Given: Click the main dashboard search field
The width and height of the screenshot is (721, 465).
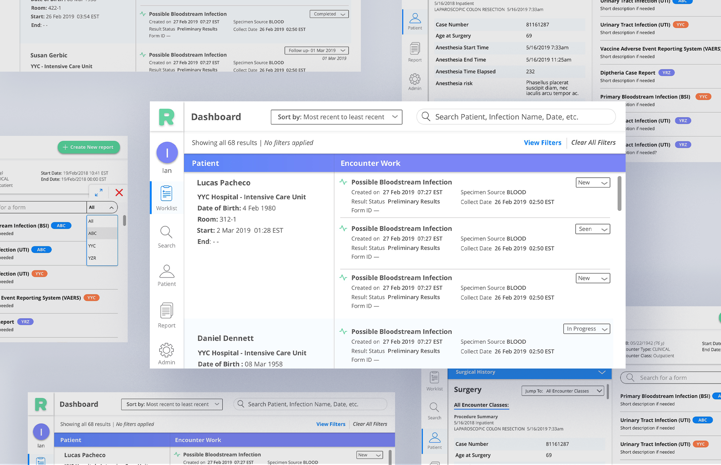Looking at the screenshot, I should click(x=516, y=117).
